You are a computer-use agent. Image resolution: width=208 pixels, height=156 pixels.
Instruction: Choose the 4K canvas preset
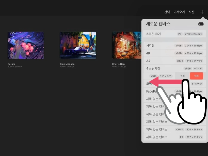pyautogui.click(x=174, y=53)
